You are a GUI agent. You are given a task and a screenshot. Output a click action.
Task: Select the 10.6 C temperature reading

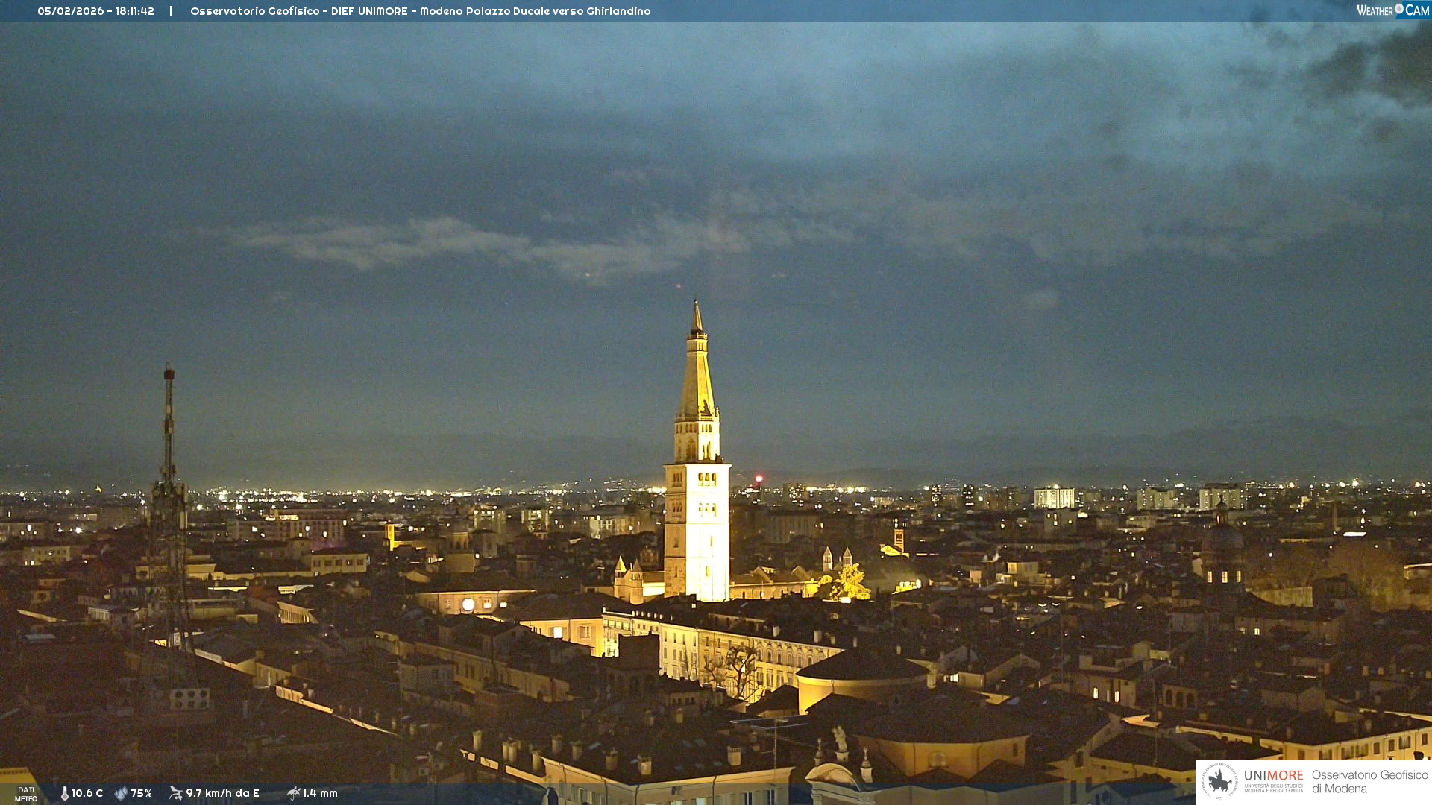(87, 793)
